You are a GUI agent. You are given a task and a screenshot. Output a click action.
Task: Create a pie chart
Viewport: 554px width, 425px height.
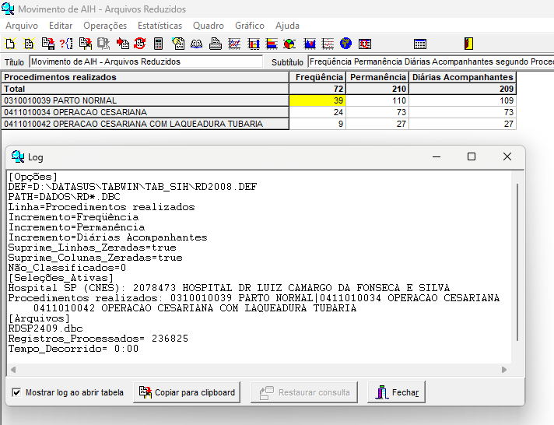tap(289, 44)
